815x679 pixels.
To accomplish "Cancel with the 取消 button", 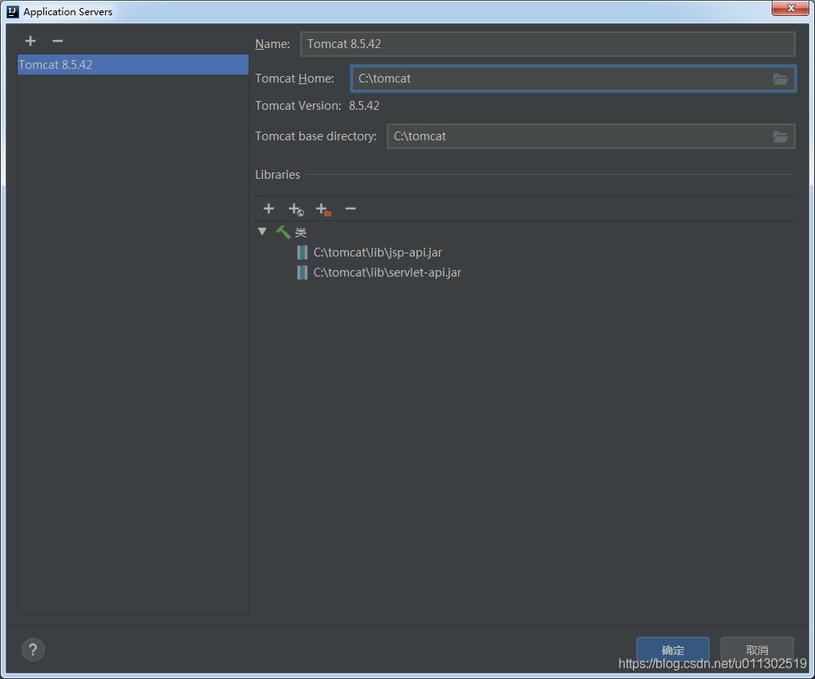I will coord(756,650).
